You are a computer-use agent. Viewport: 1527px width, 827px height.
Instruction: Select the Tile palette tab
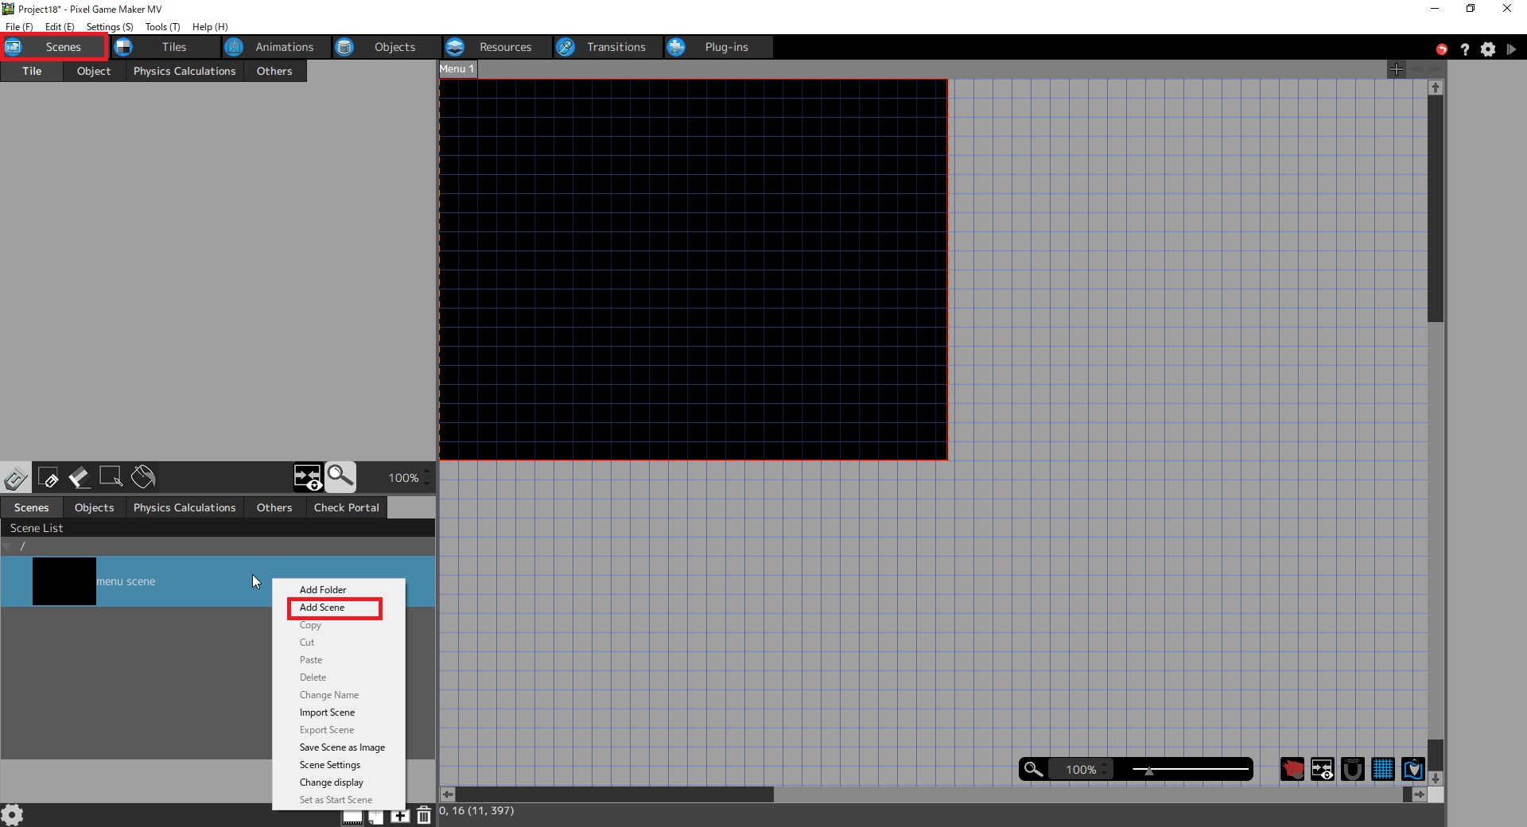[x=32, y=71]
